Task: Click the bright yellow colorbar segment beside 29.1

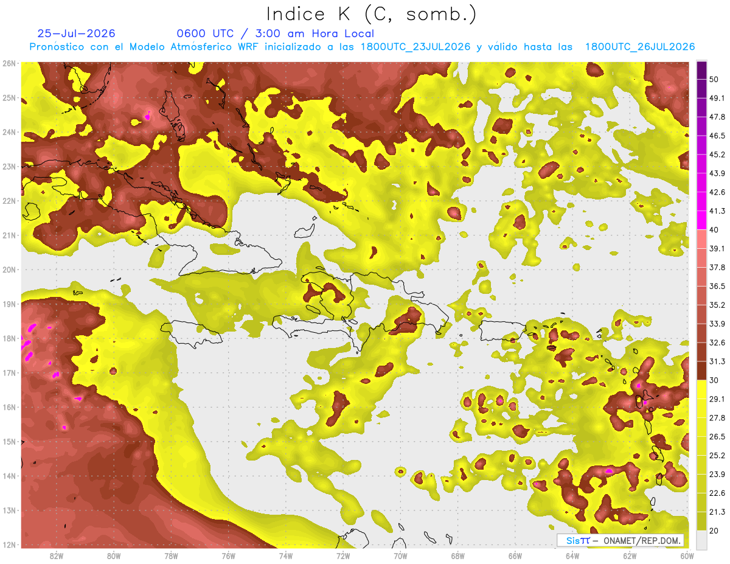Action: tap(701, 389)
